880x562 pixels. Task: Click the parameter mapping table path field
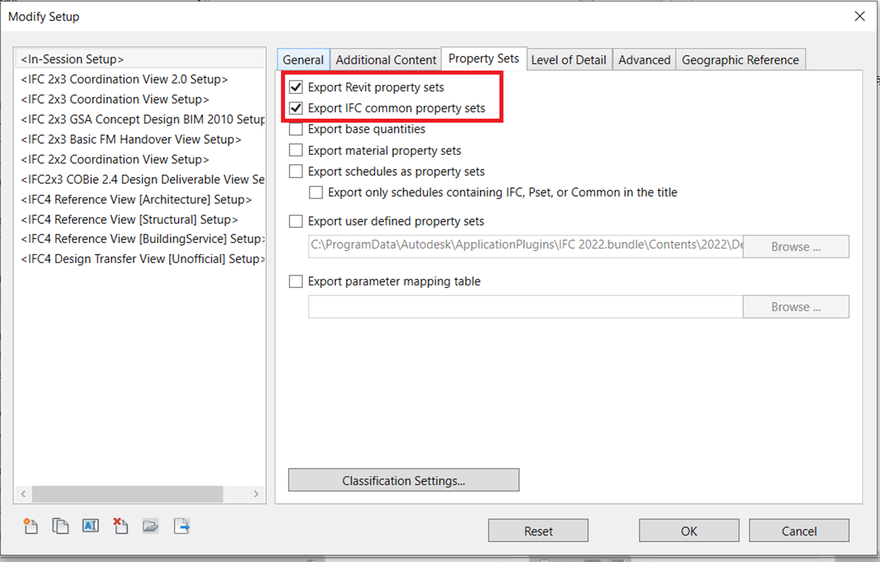pos(525,307)
